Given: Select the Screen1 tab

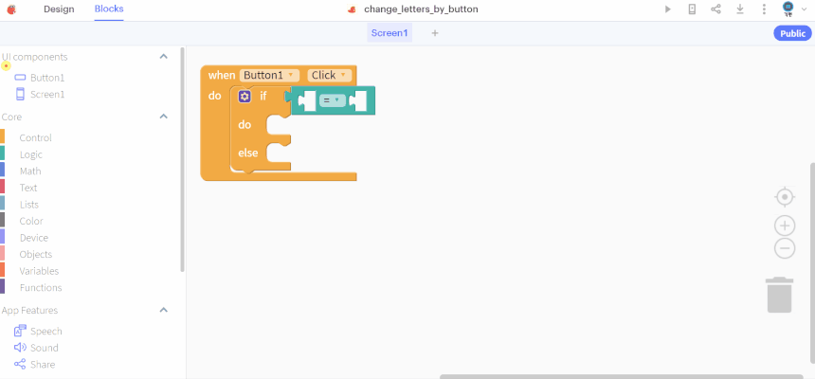Looking at the screenshot, I should [x=389, y=33].
